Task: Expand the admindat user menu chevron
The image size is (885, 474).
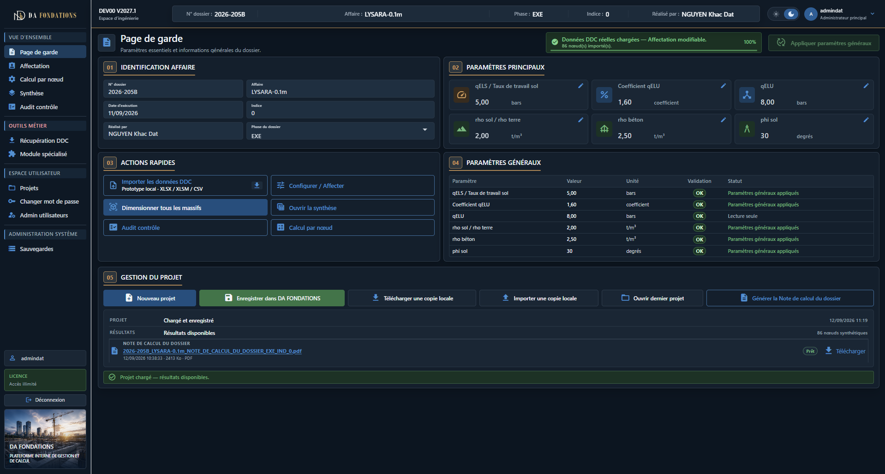Action: tap(873, 14)
